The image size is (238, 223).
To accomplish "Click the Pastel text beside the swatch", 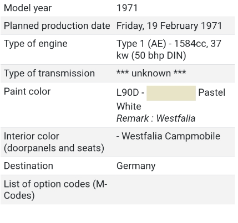I will (x=211, y=92).
